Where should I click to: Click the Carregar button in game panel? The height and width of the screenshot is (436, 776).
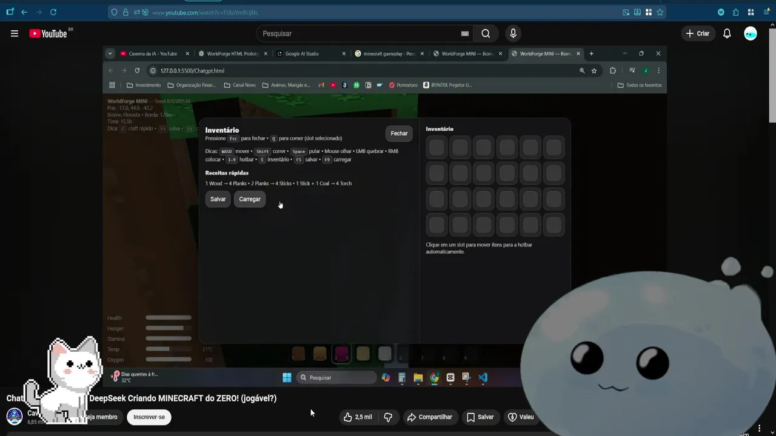[x=250, y=199]
